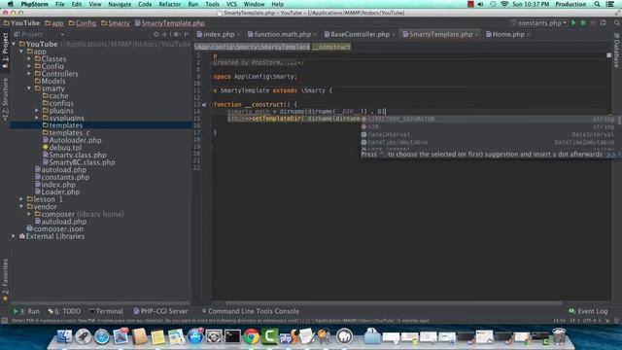Open the run configuration dropdown constants.php

(539, 23)
